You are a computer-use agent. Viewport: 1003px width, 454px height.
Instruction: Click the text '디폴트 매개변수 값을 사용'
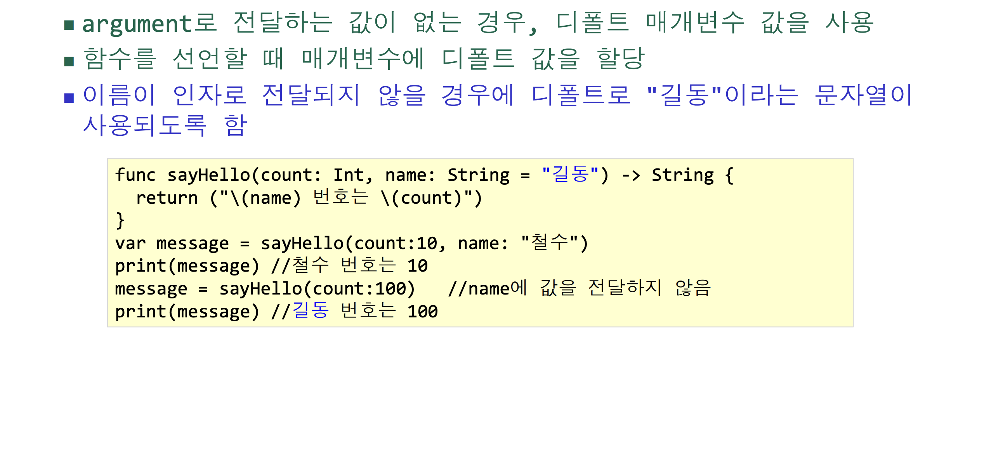click(x=715, y=23)
